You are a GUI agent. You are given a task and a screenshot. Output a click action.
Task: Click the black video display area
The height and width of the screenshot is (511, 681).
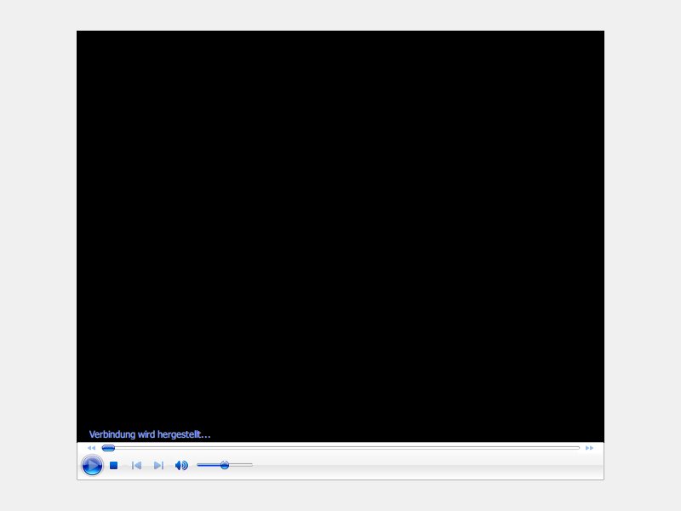click(x=340, y=236)
